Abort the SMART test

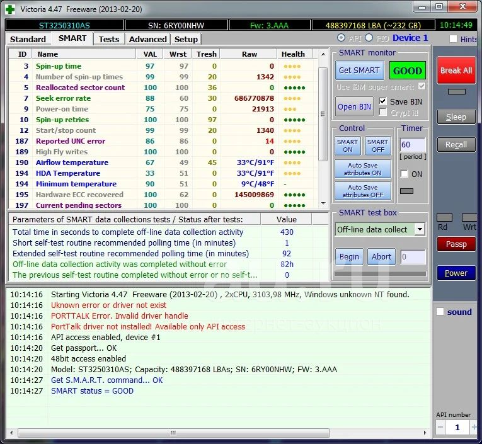[381, 256]
